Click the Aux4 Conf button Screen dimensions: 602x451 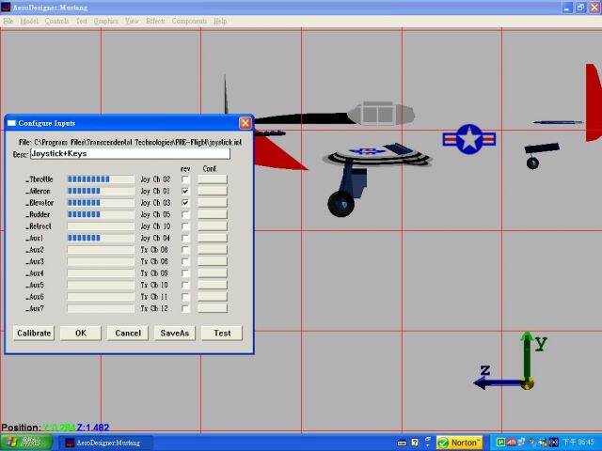(x=213, y=273)
